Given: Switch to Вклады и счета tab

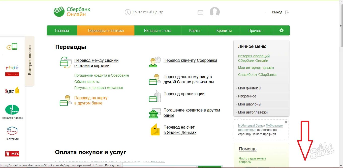Looking at the screenshot, I should (x=158, y=30).
